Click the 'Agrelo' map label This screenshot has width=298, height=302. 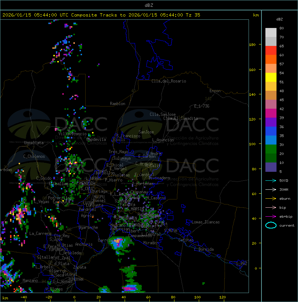tap(87, 216)
